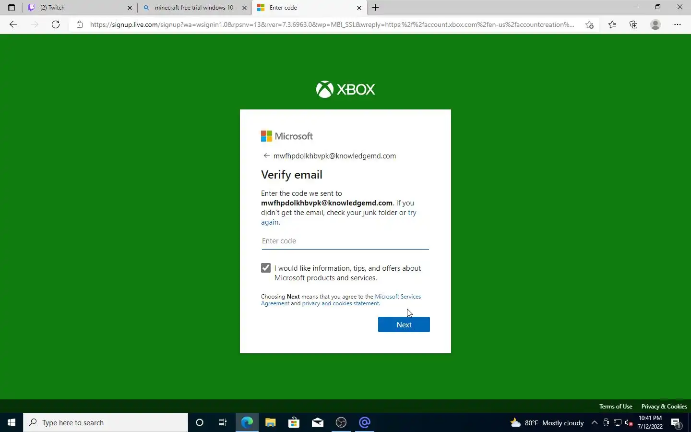This screenshot has height=432, width=691.
Task: Open the Collections icon in toolbar
Action: [x=633, y=24]
